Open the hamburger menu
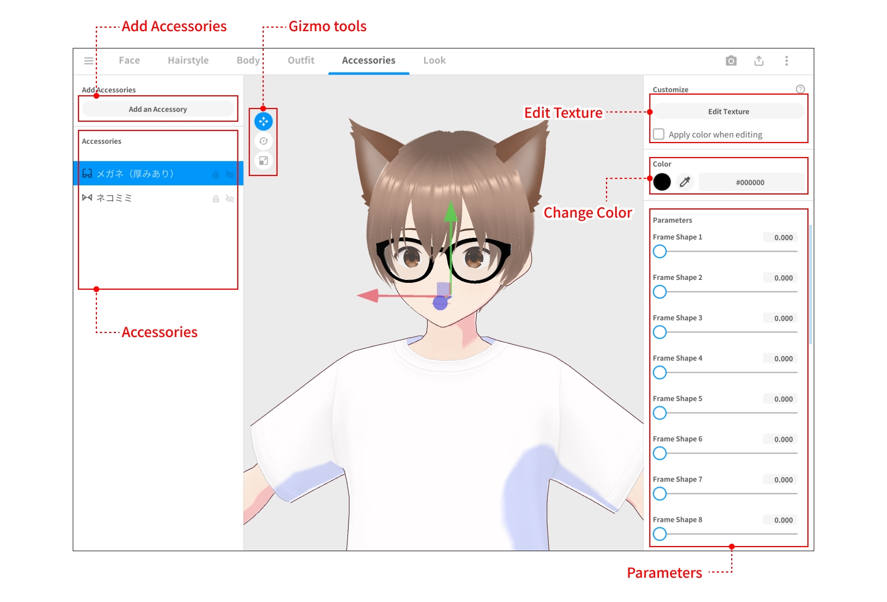The image size is (887, 602). (x=89, y=61)
